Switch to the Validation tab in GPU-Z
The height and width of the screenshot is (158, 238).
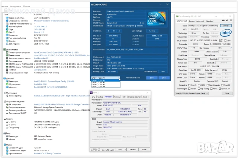(209, 21)
